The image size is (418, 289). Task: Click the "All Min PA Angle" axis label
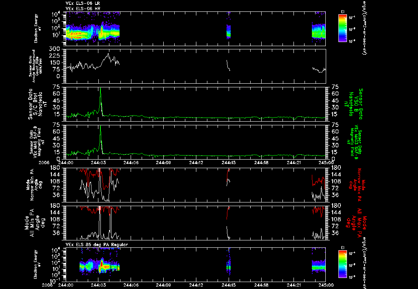pos(34,223)
